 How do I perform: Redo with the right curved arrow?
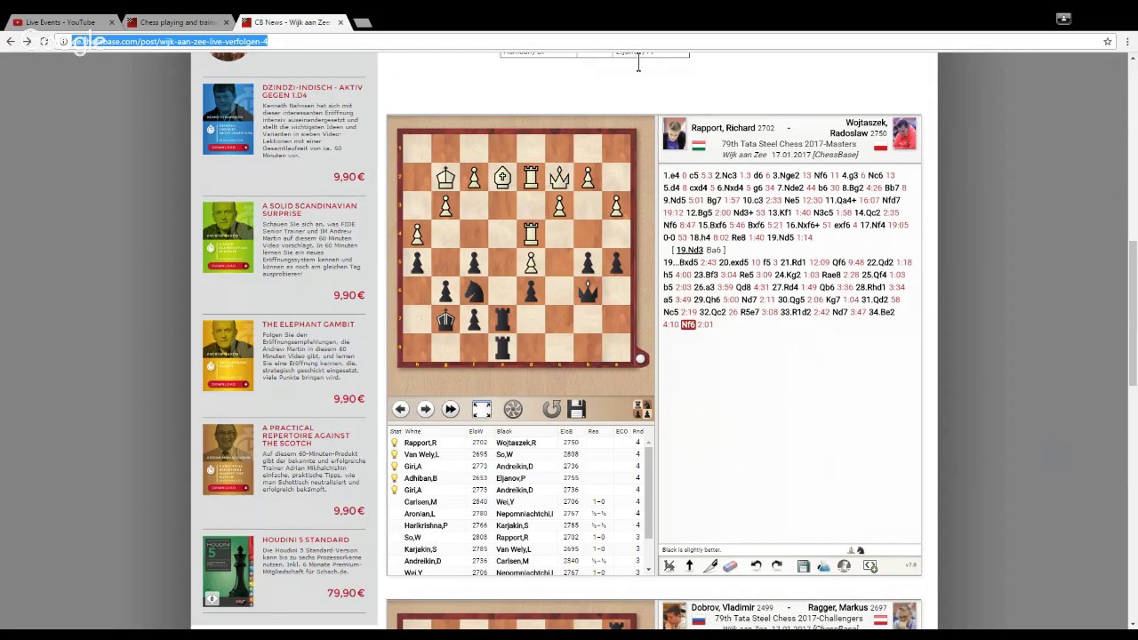pyautogui.click(x=776, y=565)
